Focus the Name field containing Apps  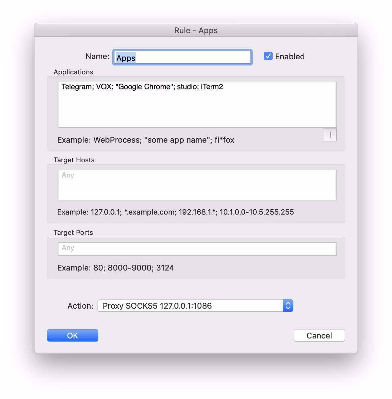(182, 57)
